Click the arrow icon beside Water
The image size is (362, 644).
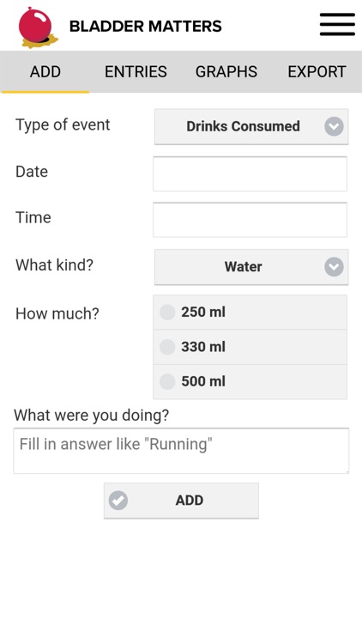point(334,266)
